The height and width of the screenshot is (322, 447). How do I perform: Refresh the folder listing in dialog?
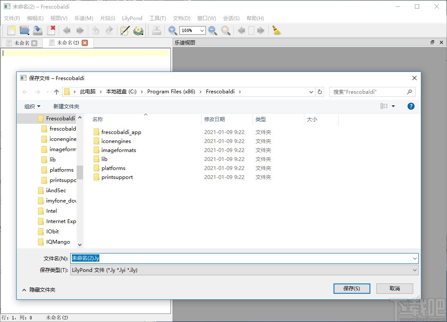pyautogui.click(x=320, y=92)
